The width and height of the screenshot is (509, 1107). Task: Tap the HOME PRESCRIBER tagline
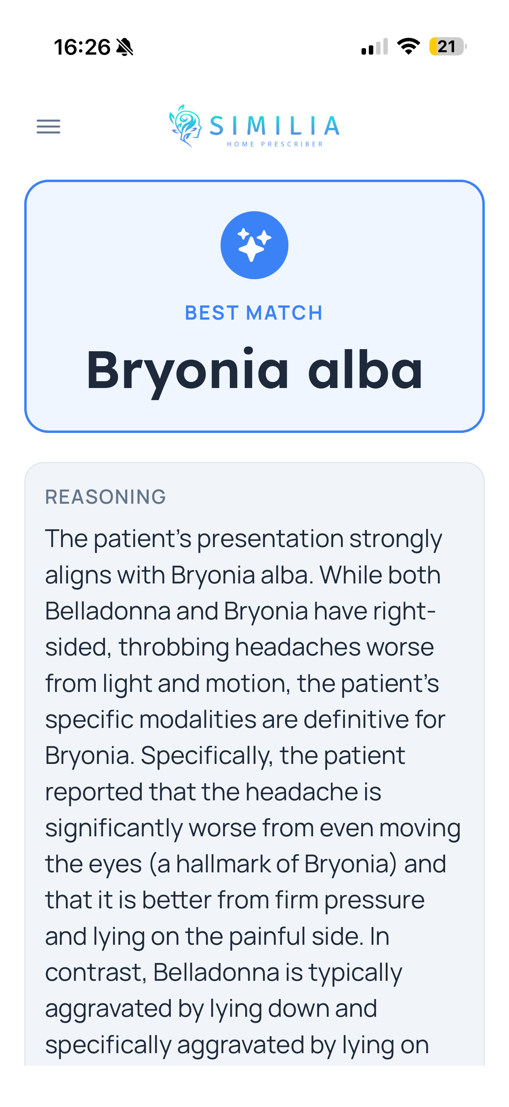tap(275, 144)
